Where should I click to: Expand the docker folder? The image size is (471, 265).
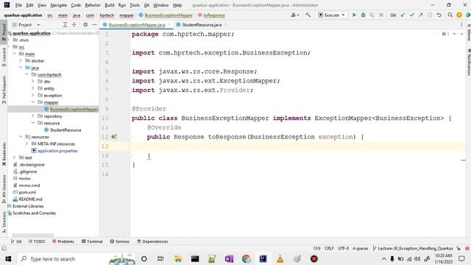tap(21, 60)
